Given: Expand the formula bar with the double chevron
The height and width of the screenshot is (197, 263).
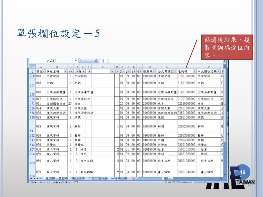Looking at the screenshot, I should coord(225,61).
